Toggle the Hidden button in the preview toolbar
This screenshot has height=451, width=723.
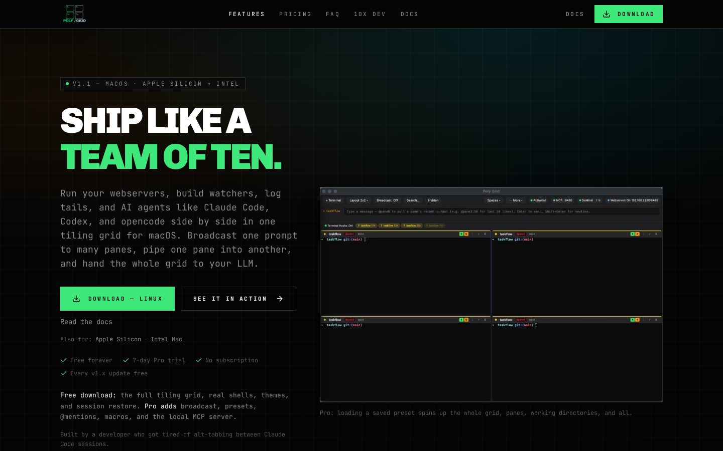(x=433, y=200)
